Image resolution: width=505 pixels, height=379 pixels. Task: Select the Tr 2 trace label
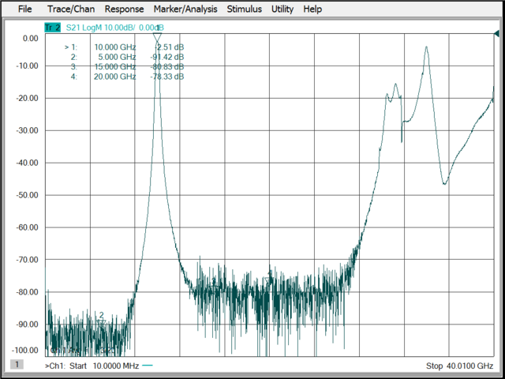coord(53,28)
